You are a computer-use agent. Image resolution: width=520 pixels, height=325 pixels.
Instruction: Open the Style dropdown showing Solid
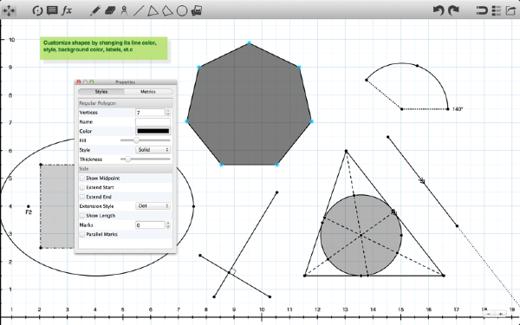click(x=153, y=150)
